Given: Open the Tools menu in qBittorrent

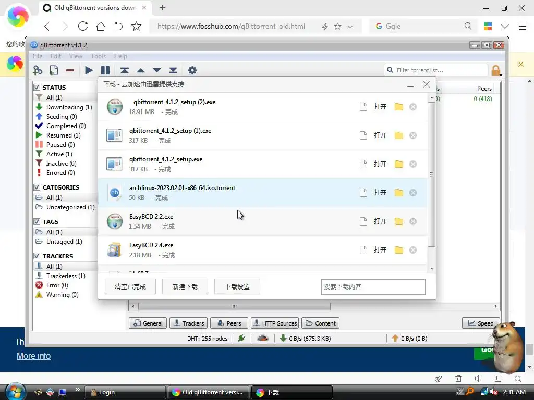Looking at the screenshot, I should (x=98, y=56).
